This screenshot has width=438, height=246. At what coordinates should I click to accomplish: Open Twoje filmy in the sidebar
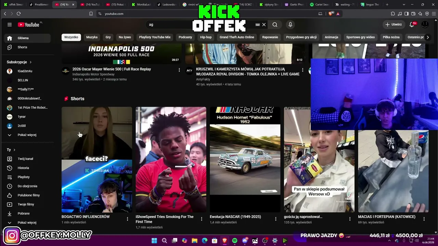click(x=27, y=204)
